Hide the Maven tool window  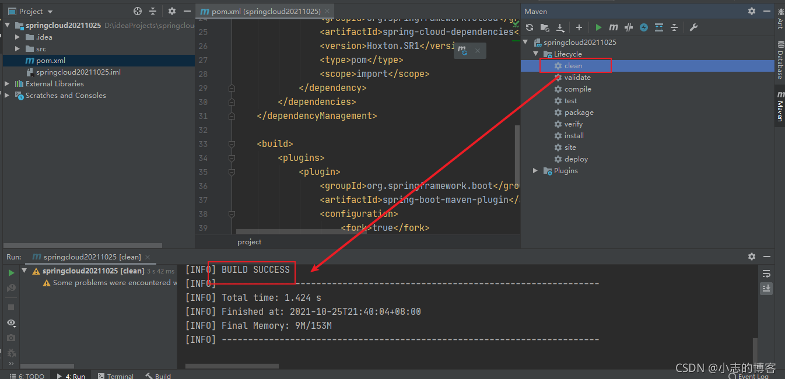click(766, 11)
